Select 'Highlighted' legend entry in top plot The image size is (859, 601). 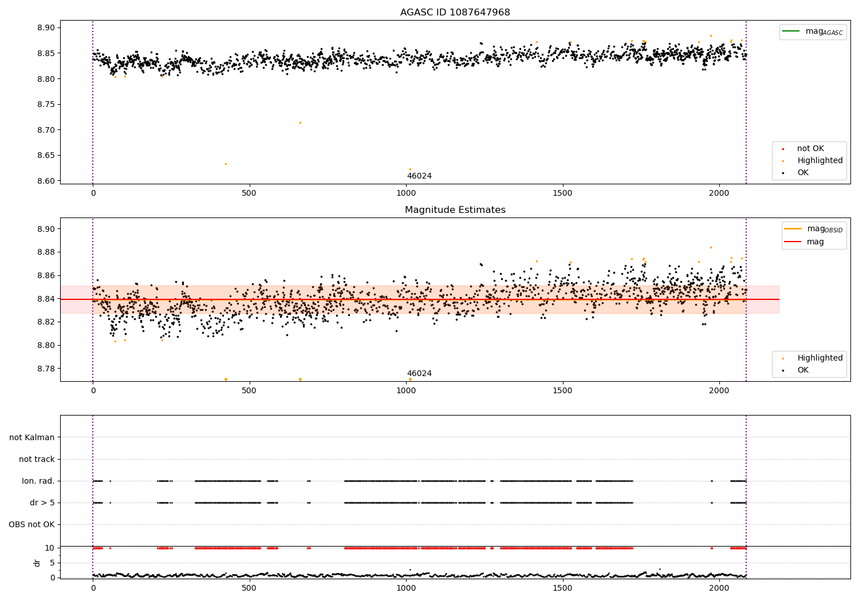(813, 161)
